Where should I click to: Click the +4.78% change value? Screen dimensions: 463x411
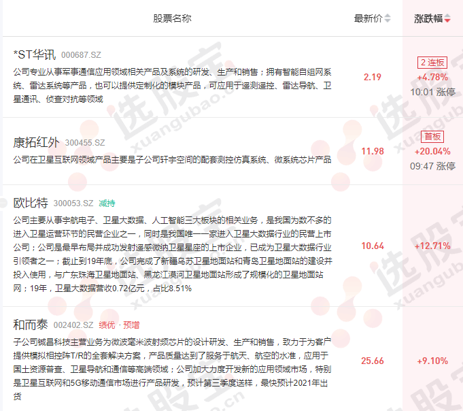click(432, 78)
